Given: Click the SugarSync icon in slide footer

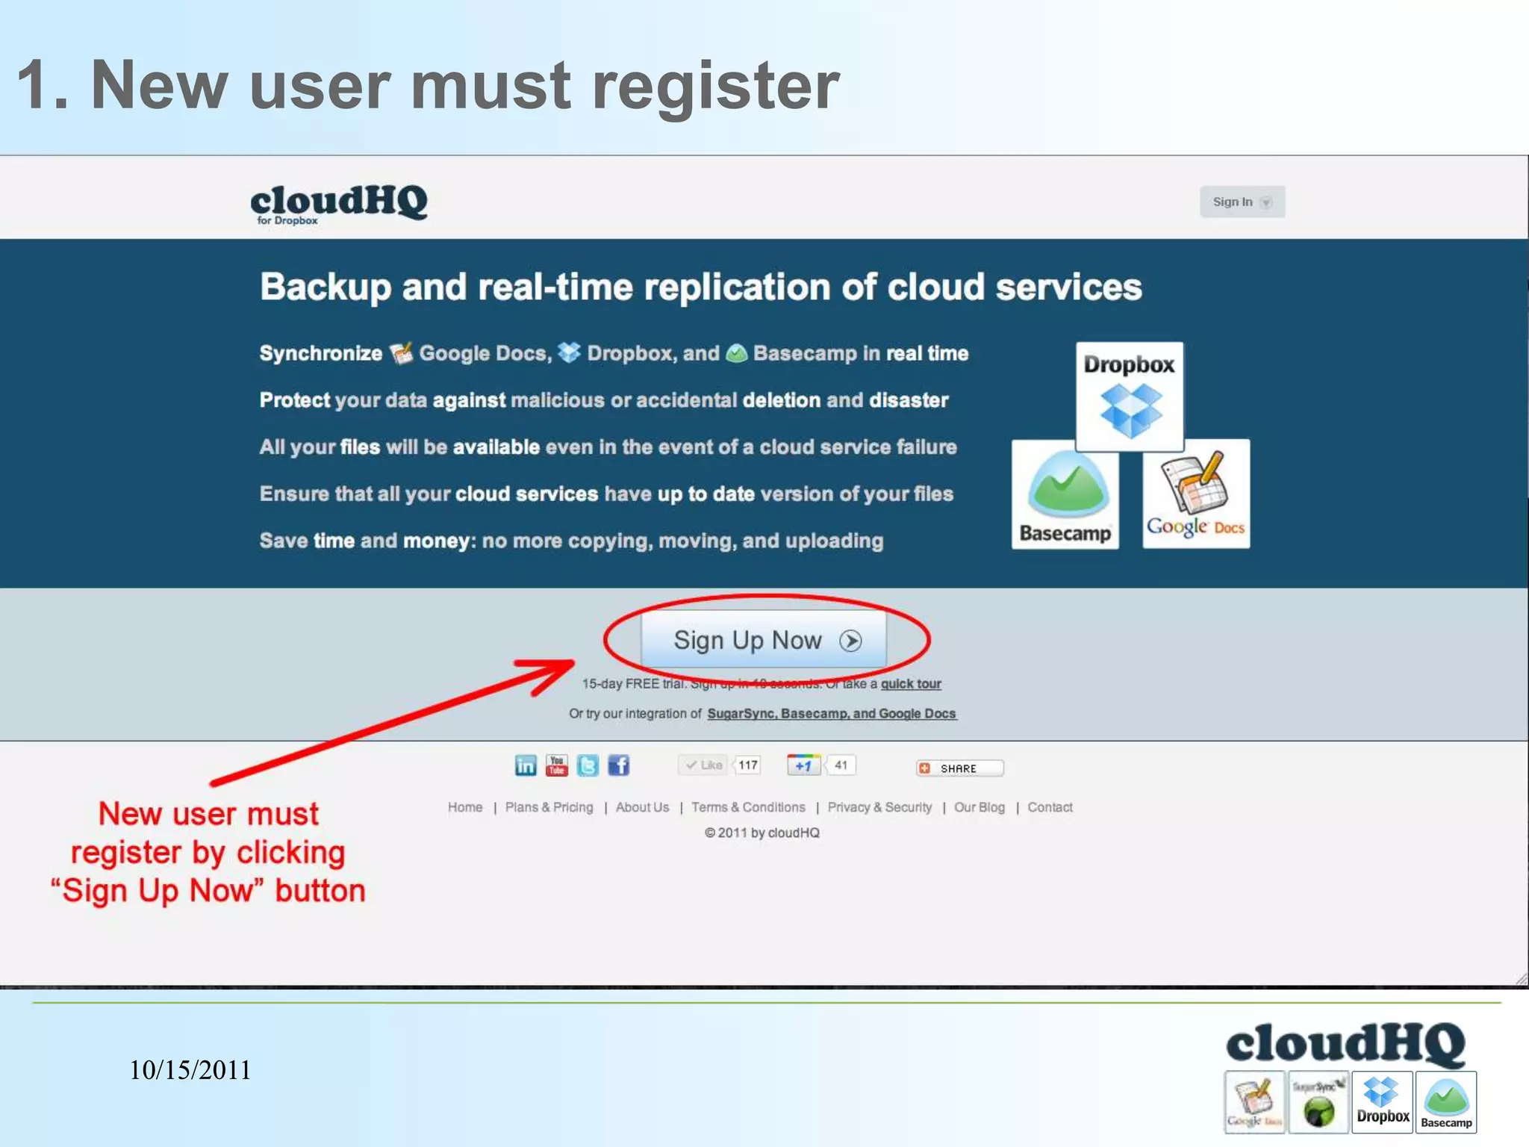Looking at the screenshot, I should pos(1318,1101).
